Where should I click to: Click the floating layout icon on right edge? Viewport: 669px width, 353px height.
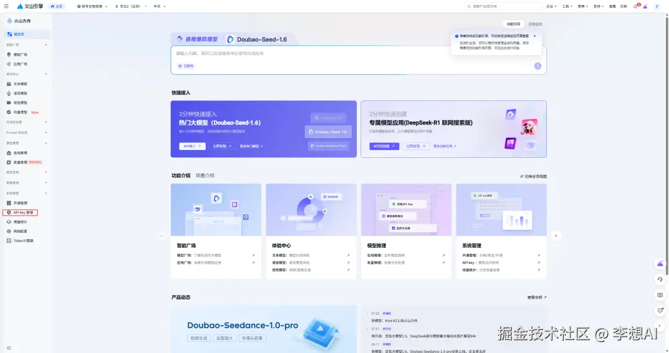(x=660, y=295)
